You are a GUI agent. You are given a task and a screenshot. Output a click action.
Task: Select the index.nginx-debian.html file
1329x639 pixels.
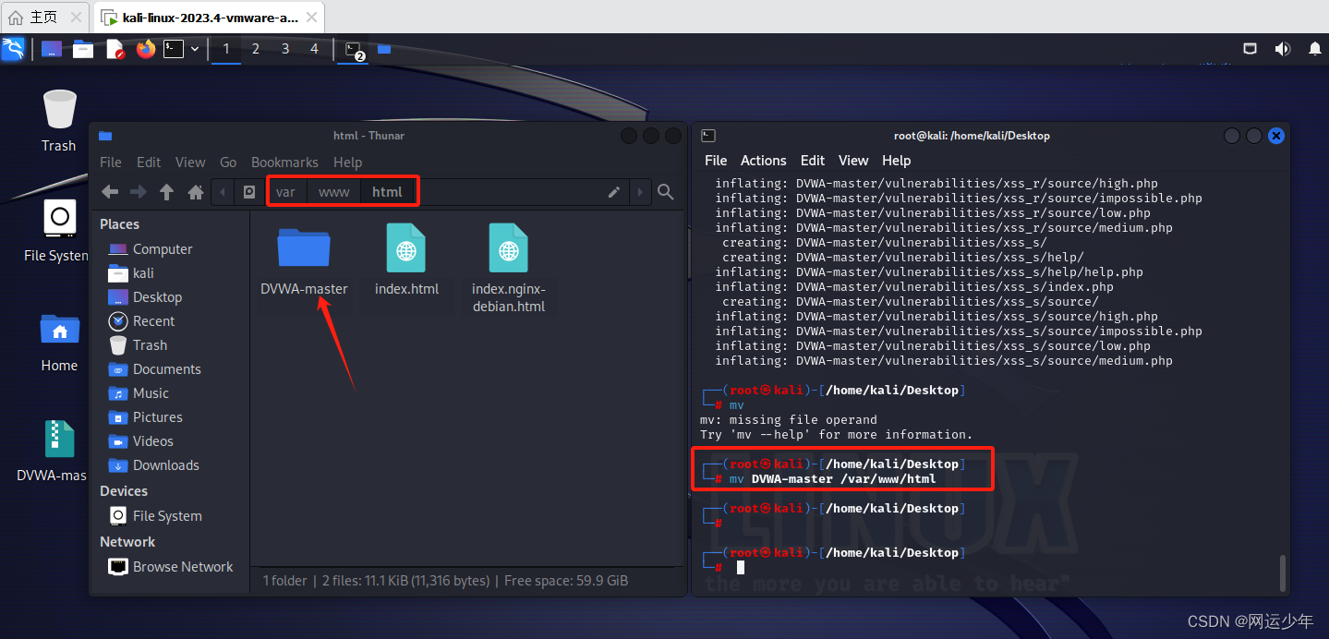click(x=509, y=269)
